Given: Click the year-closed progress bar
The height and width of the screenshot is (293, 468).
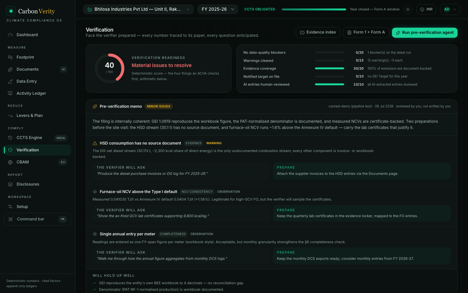Looking at the screenshot, I should tap(314, 9).
